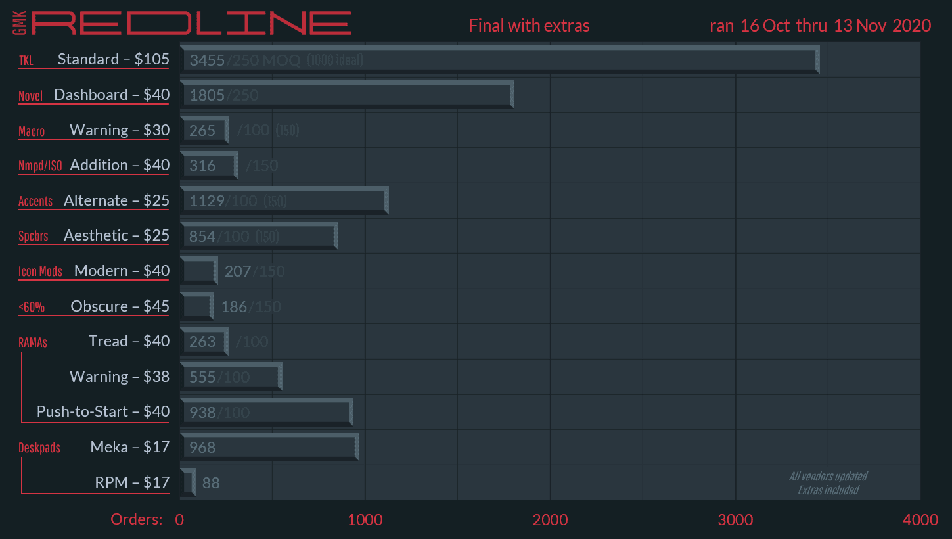Click the Standard – $105 bar
This screenshot has height=539, width=952.
tap(499, 60)
